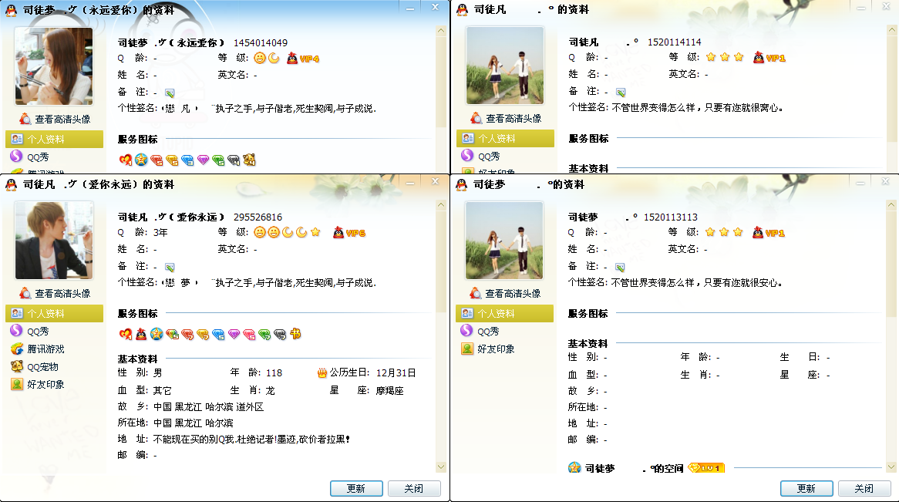
Task: Click 关闭 button in the 1520113113 window
Action: [x=864, y=488]
